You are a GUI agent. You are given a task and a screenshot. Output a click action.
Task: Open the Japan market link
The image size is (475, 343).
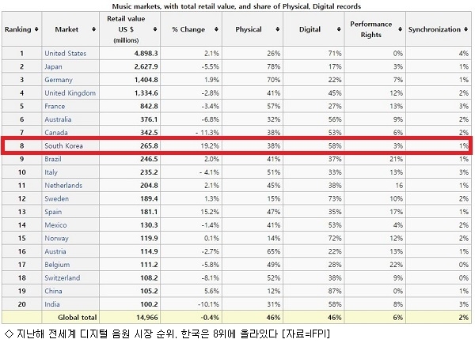(53, 67)
